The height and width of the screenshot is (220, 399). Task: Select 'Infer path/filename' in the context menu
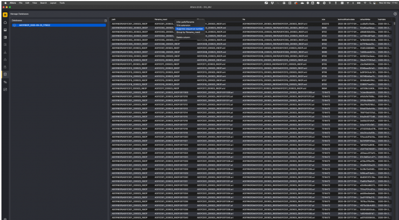pyautogui.click(x=185, y=22)
